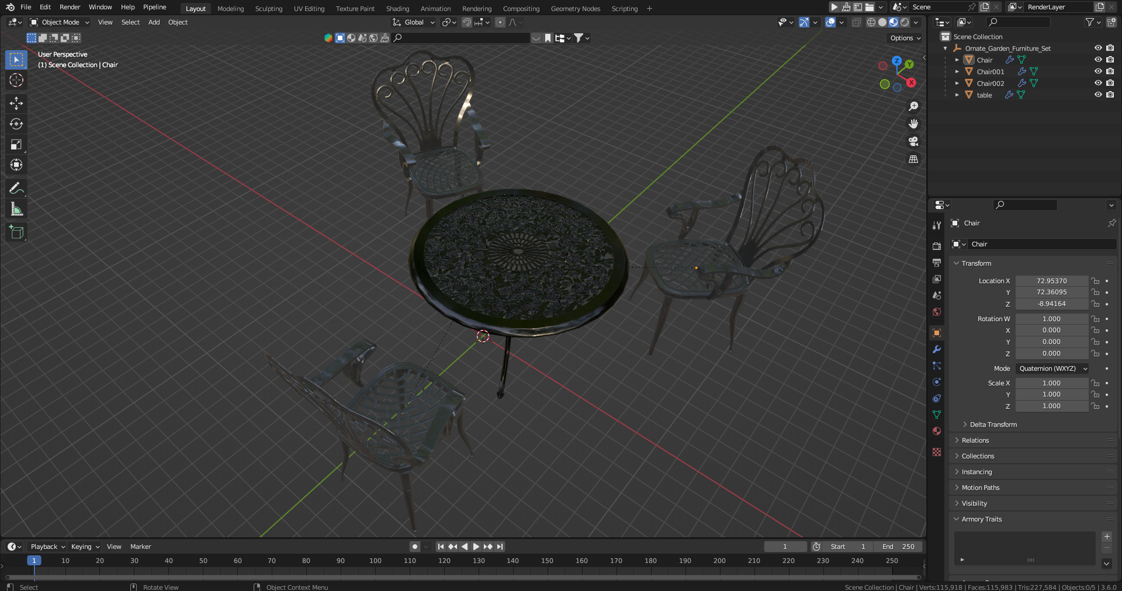The height and width of the screenshot is (591, 1122).
Task: Toggle lock on Scale Z
Action: [x=1095, y=406]
